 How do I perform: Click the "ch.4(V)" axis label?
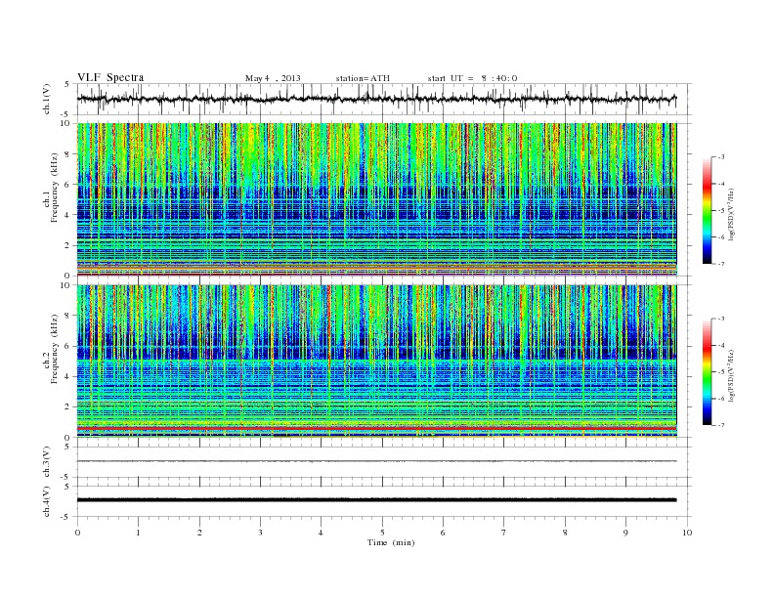click(x=47, y=501)
